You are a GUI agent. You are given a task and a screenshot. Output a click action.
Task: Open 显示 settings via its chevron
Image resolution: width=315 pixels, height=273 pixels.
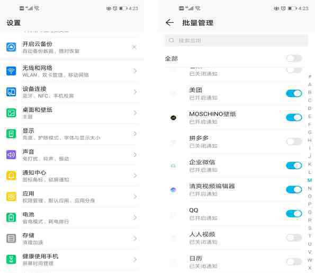click(135, 134)
